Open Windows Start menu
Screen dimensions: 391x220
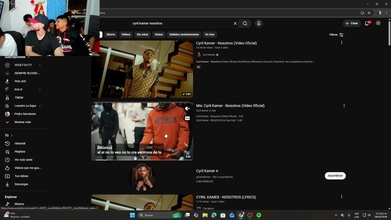pyautogui.click(x=132, y=215)
